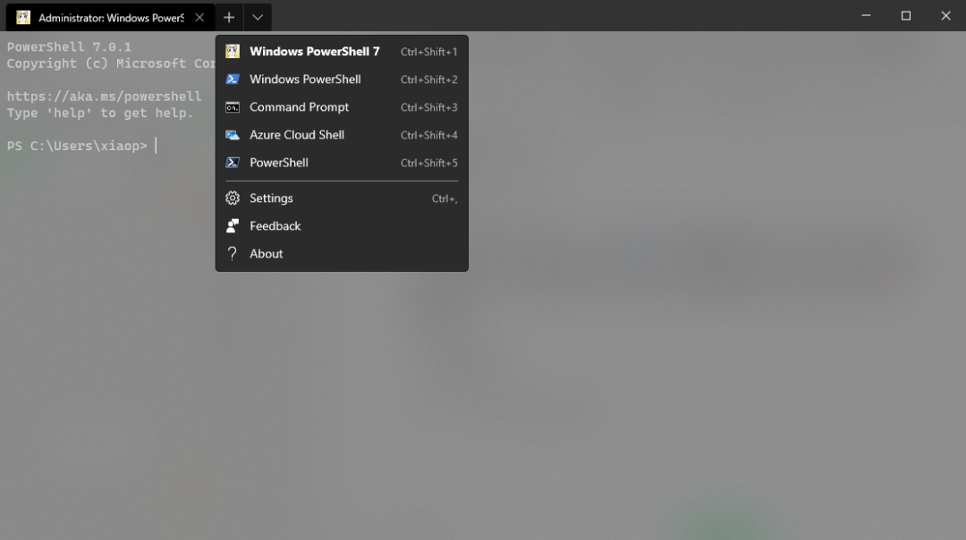Click the Command Prompt icon in menu
The image size is (966, 540).
point(233,107)
